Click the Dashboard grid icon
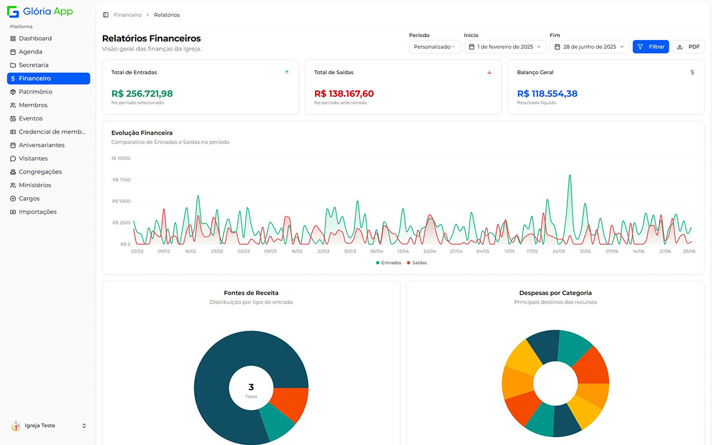The width and height of the screenshot is (712, 445). (13, 38)
